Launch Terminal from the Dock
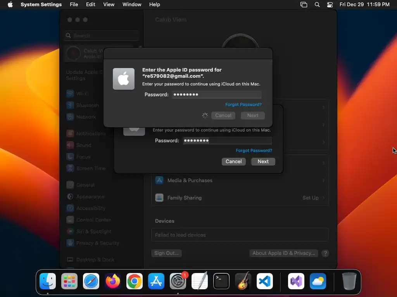397x297 pixels. pyautogui.click(x=221, y=281)
